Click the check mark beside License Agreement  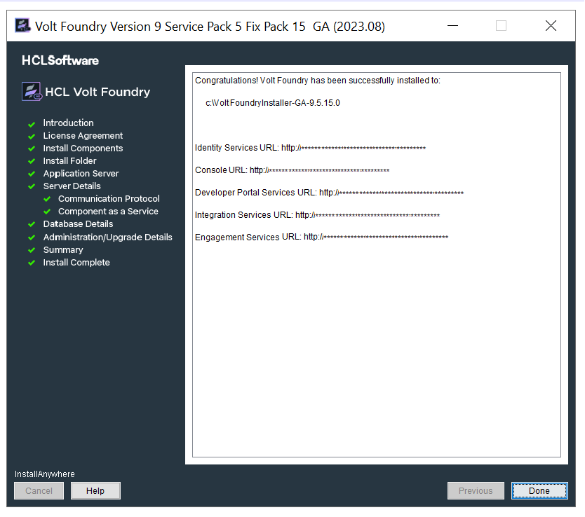pos(32,137)
